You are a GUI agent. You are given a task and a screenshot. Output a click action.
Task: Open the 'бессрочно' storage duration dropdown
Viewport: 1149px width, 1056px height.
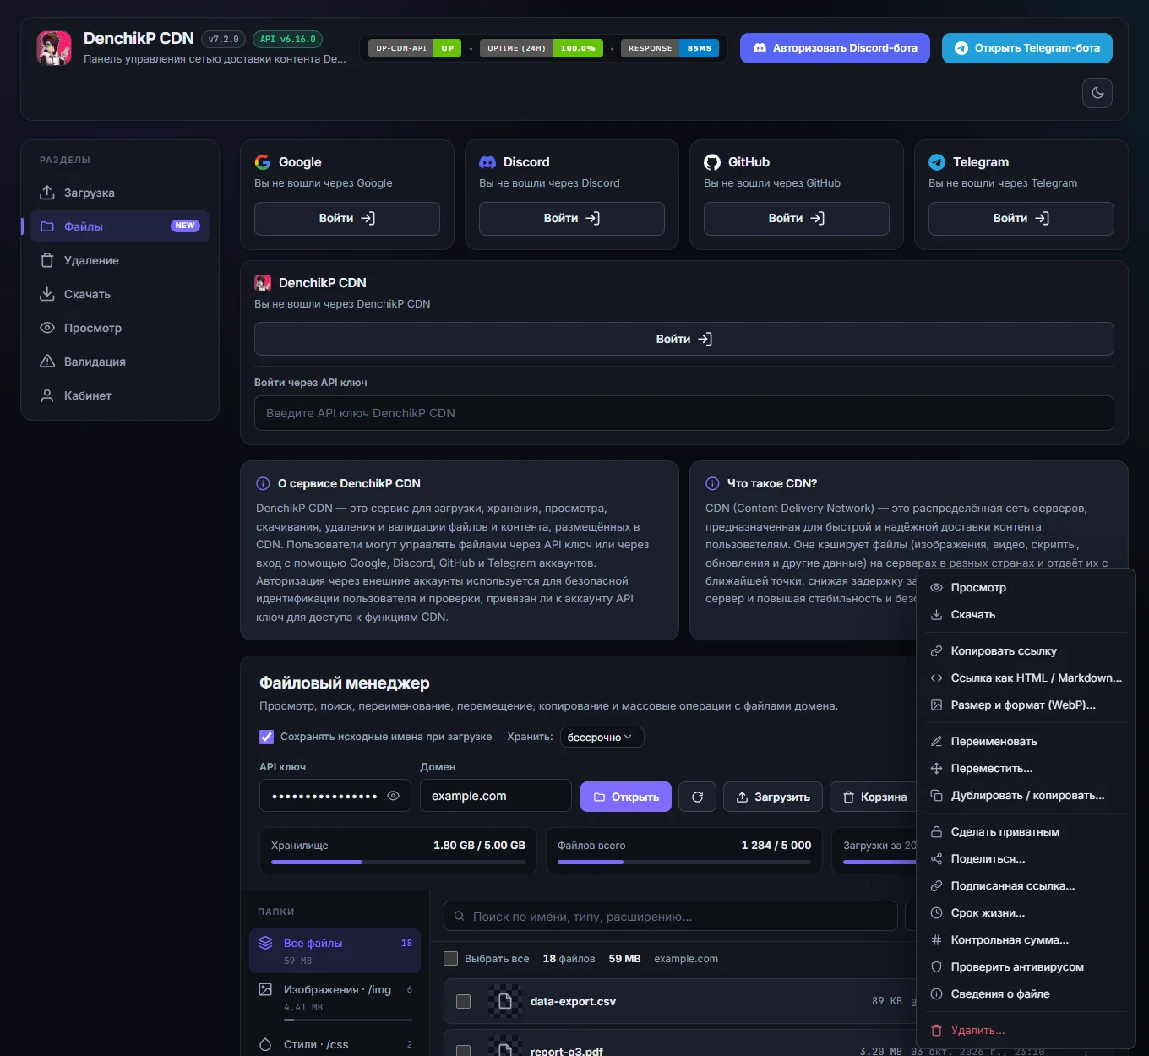[602, 738]
